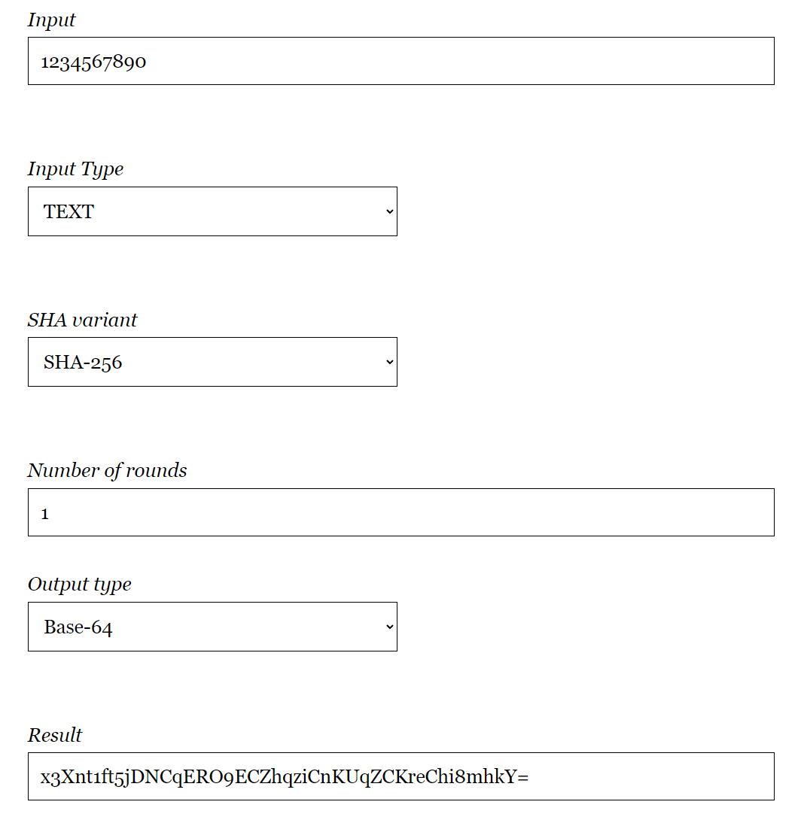Image resolution: width=801 pixels, height=820 pixels.
Task: Click the Input label
Action: click(x=50, y=20)
